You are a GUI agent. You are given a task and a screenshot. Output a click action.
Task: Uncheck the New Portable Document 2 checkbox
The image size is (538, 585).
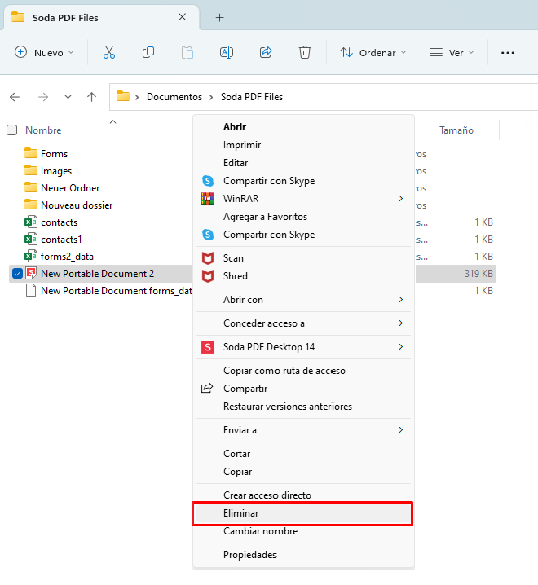pyautogui.click(x=17, y=274)
